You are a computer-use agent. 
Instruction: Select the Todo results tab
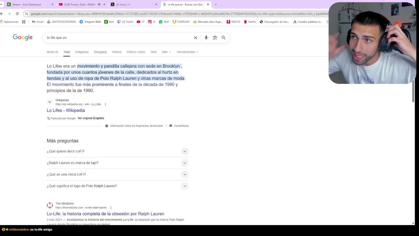coord(67,52)
